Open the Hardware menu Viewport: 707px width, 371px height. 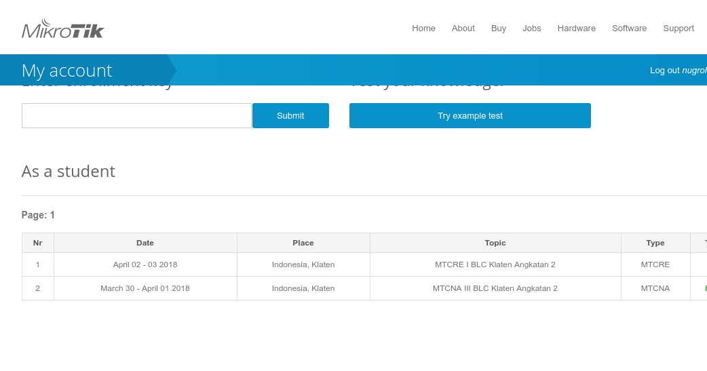(576, 28)
